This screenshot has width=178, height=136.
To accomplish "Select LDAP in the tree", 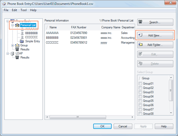I will pos(19,53).
